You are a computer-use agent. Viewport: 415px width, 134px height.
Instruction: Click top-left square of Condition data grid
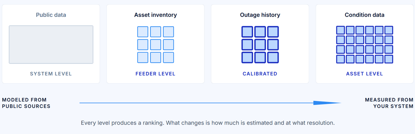341,30
